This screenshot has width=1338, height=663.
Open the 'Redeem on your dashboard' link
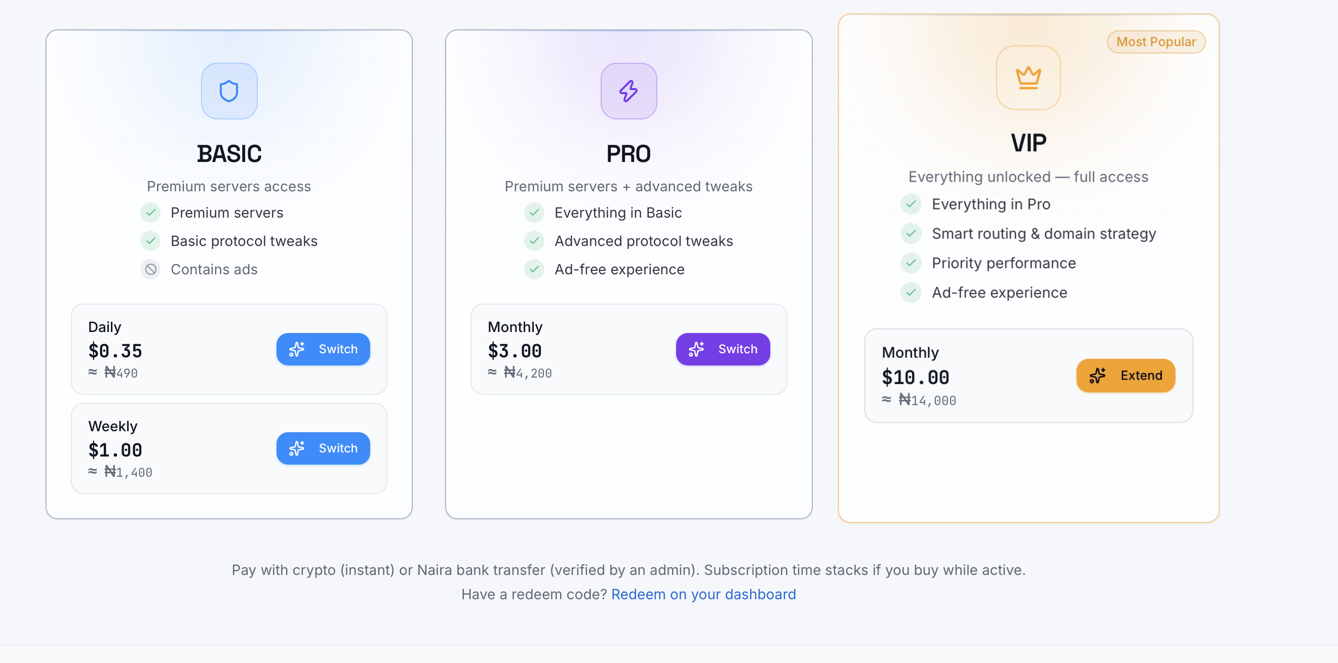pos(703,594)
